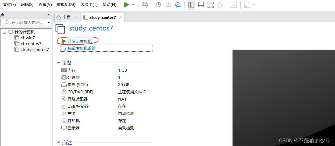This screenshot has height=146, width=335.
Task: Click the unity mode toolbar icon
Action: tap(220, 5)
